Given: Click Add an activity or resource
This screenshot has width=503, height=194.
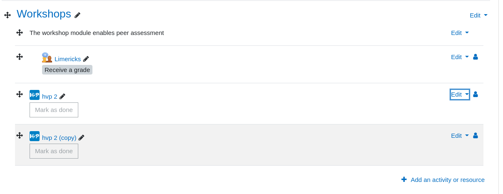Looking at the screenshot, I should pyautogui.click(x=443, y=179).
